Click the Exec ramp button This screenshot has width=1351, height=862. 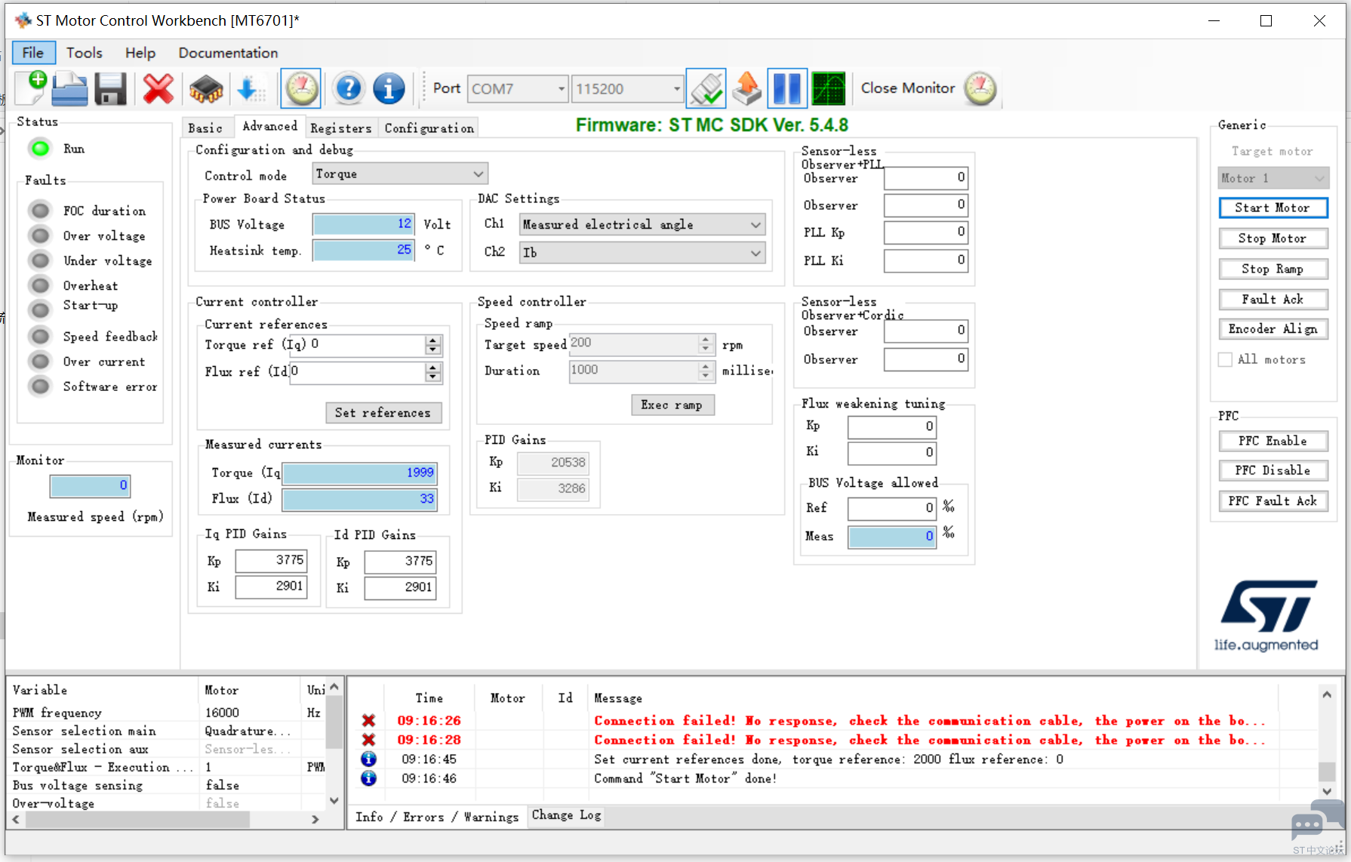[x=672, y=405]
